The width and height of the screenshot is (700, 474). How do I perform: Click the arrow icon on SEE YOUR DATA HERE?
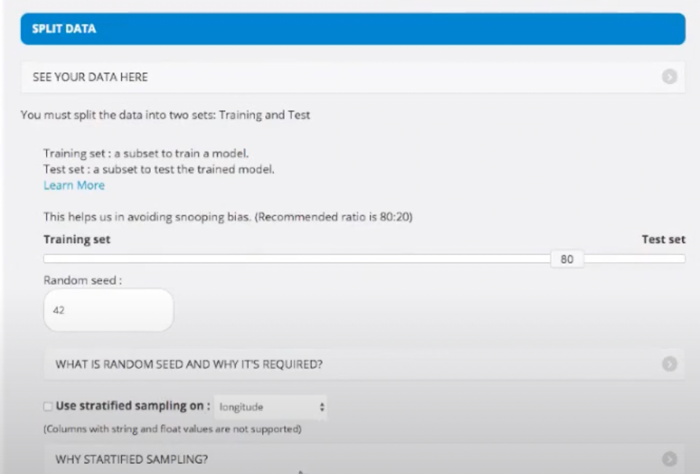[669, 77]
